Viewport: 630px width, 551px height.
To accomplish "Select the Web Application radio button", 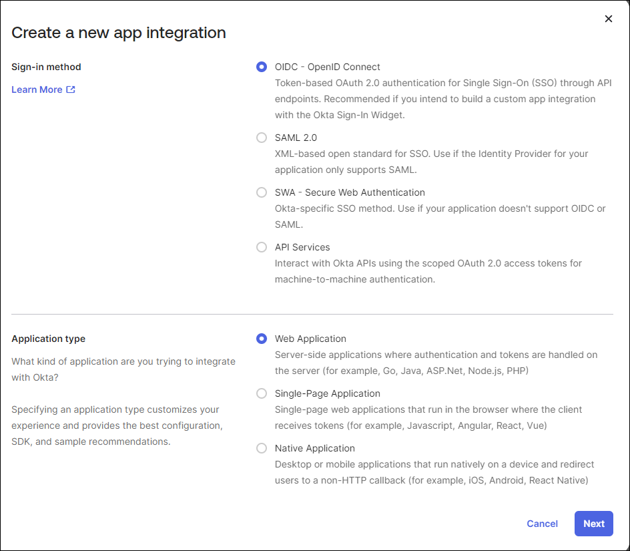I will coord(262,339).
